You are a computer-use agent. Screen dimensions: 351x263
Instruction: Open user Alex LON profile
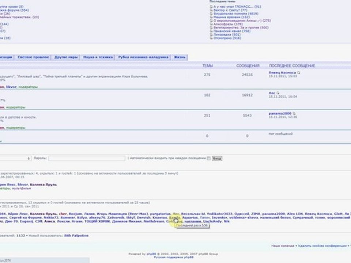295,214
